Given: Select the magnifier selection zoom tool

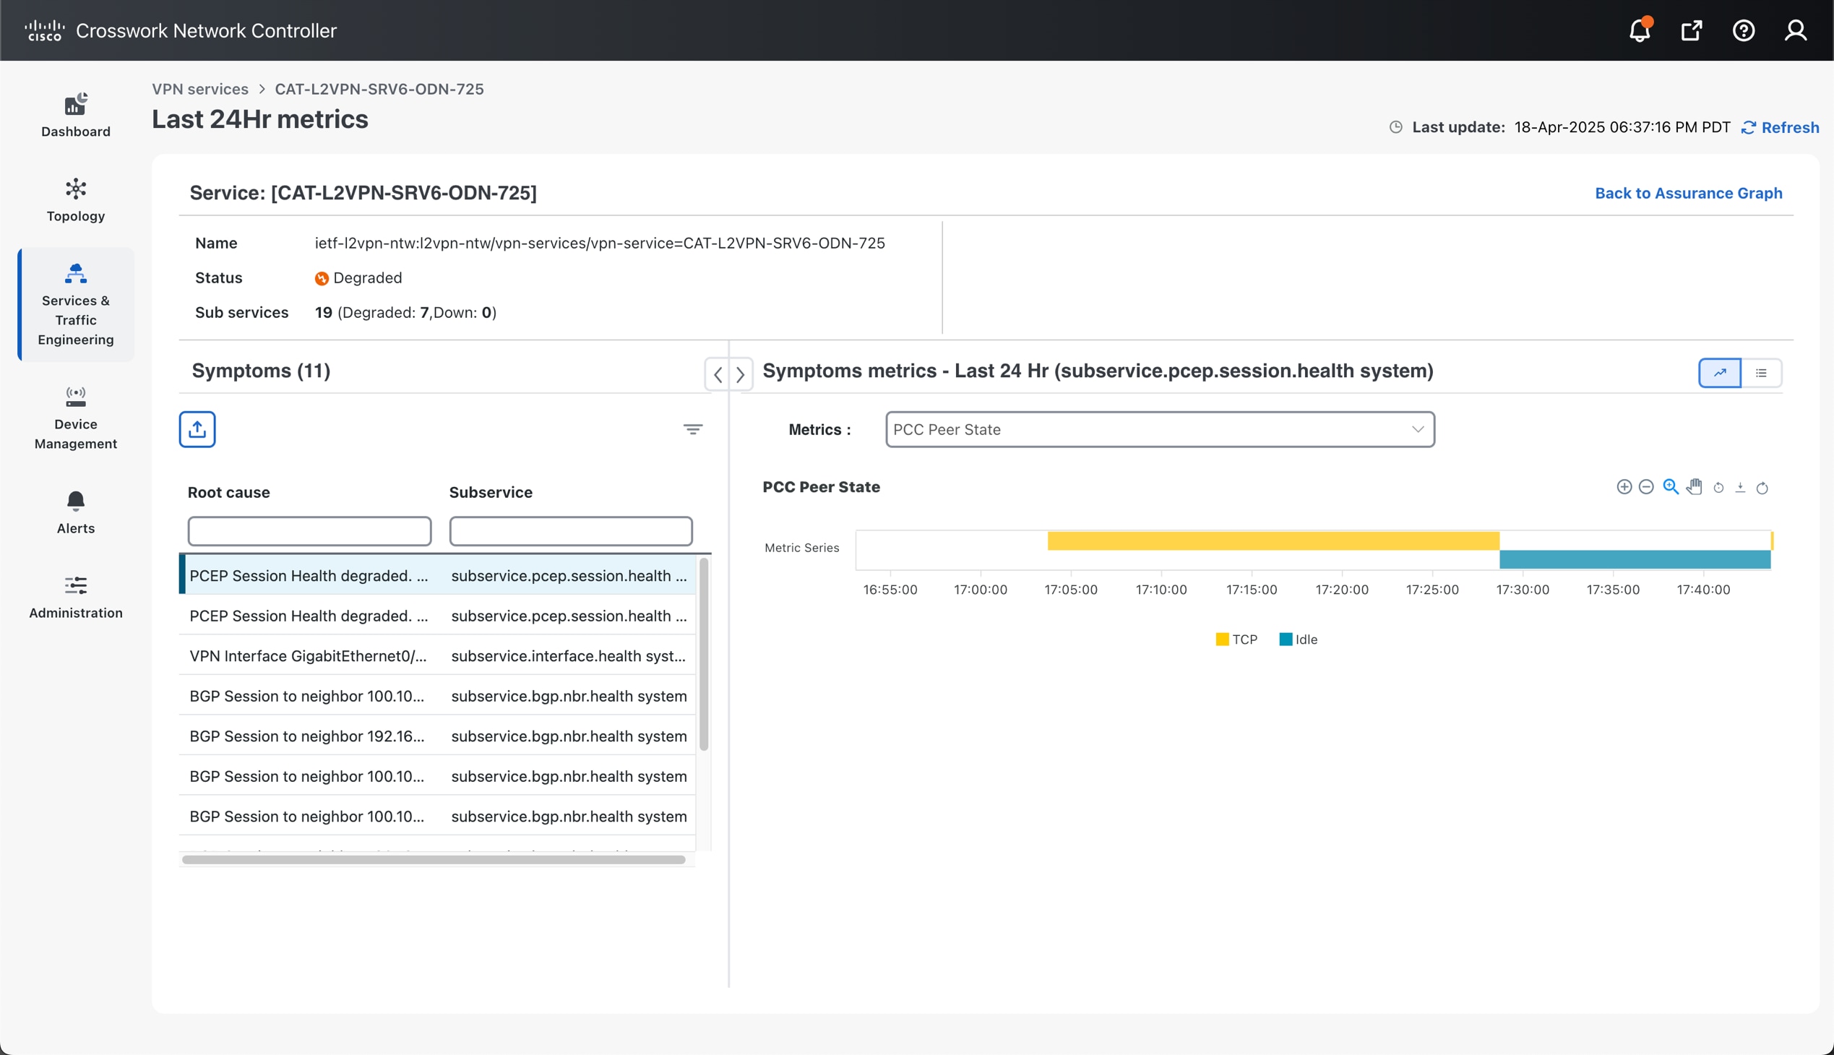Looking at the screenshot, I should coord(1671,487).
